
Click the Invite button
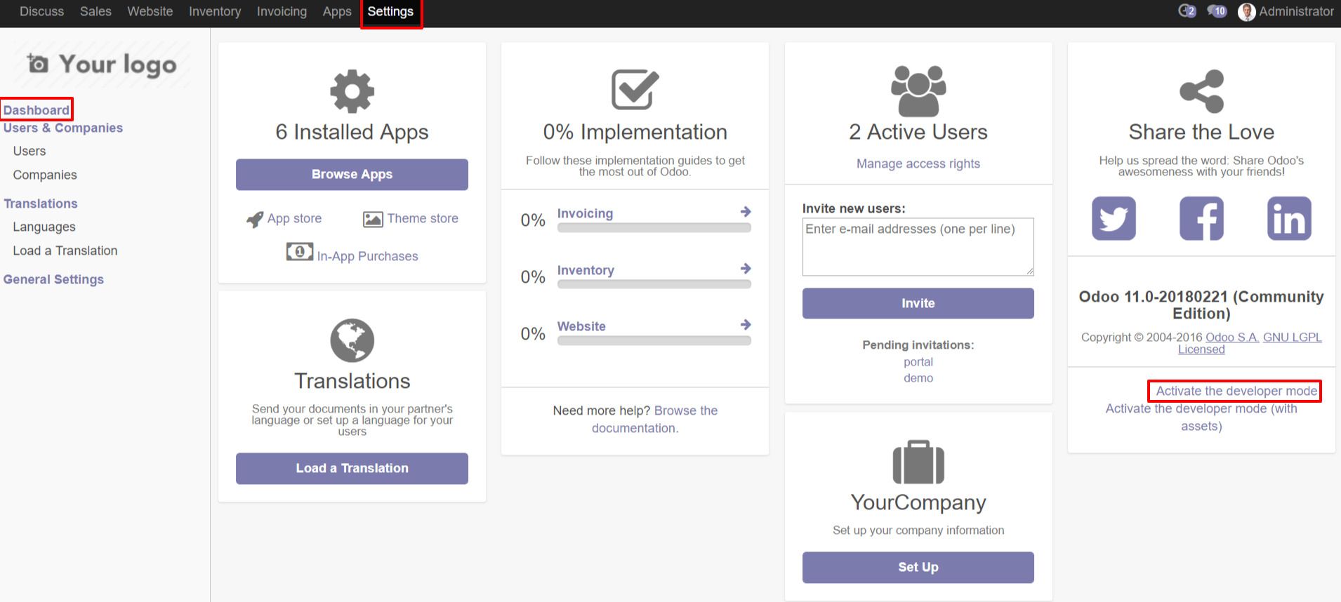[918, 303]
